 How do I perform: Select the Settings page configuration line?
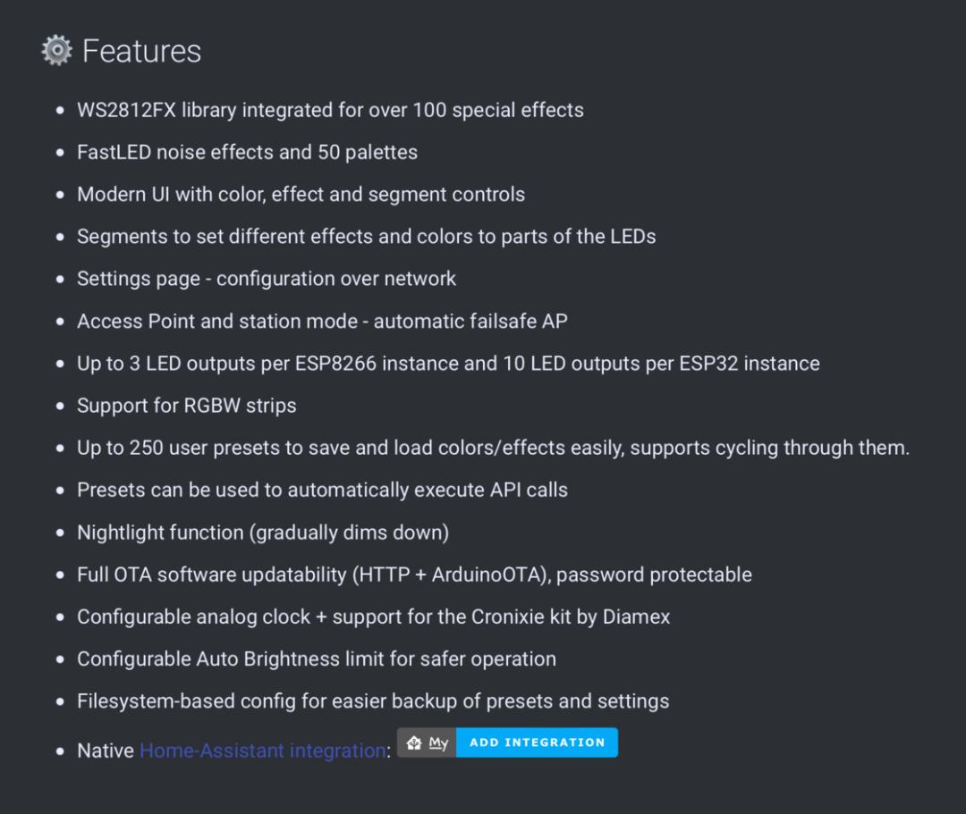tap(267, 279)
